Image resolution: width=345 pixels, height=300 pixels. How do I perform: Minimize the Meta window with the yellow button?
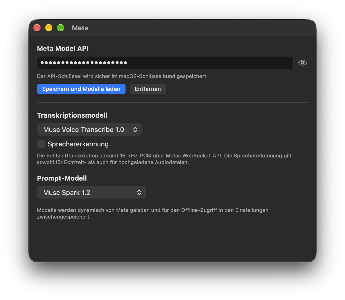click(49, 28)
